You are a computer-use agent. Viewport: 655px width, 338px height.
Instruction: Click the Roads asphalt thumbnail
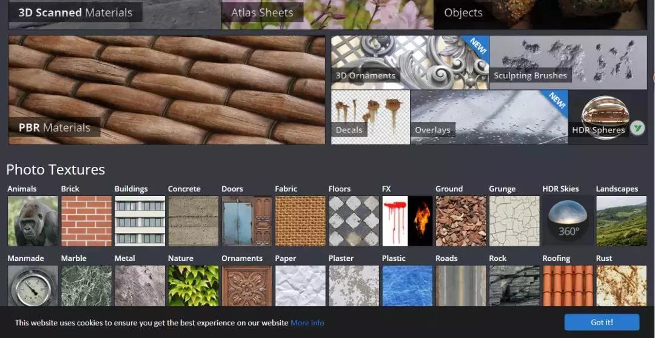pyautogui.click(x=461, y=286)
